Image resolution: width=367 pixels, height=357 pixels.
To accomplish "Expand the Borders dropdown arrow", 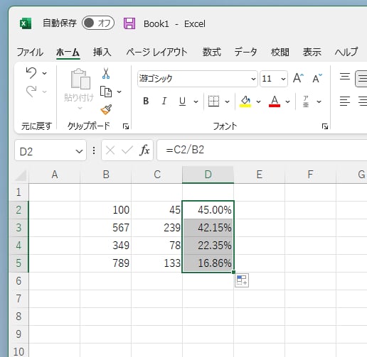I will [227, 101].
